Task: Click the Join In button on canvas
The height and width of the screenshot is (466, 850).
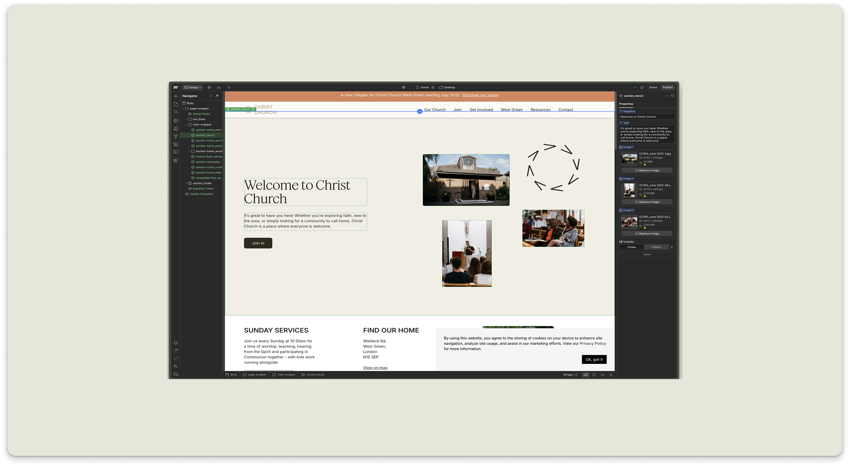Action: click(258, 243)
